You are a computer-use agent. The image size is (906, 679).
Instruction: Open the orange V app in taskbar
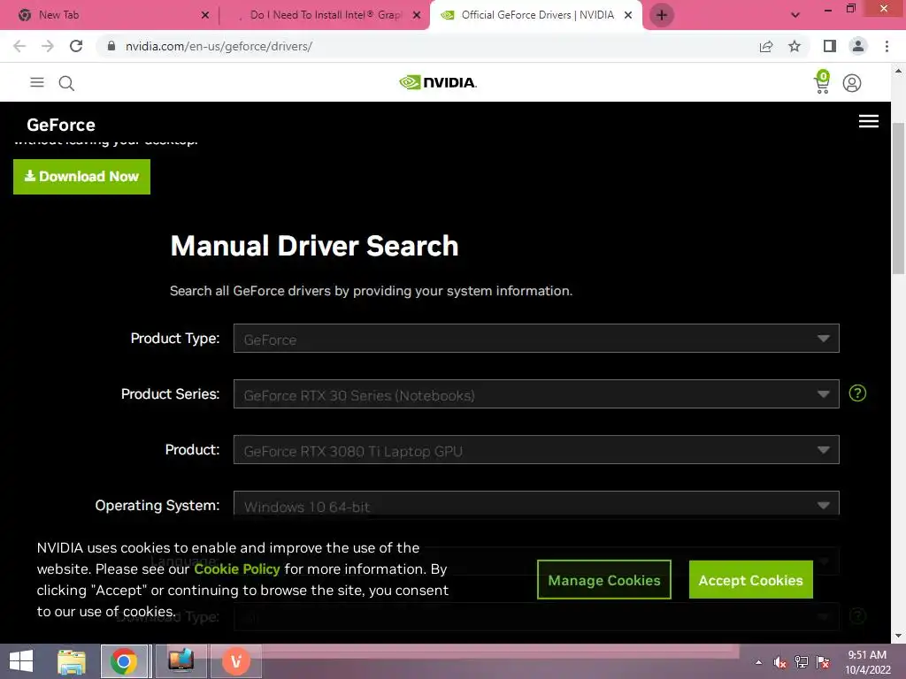(235, 661)
